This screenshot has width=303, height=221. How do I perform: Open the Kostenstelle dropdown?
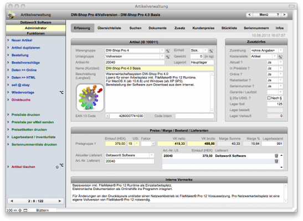pyautogui.click(x=275, y=56)
